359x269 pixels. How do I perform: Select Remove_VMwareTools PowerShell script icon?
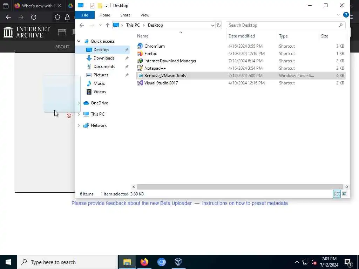pos(140,76)
